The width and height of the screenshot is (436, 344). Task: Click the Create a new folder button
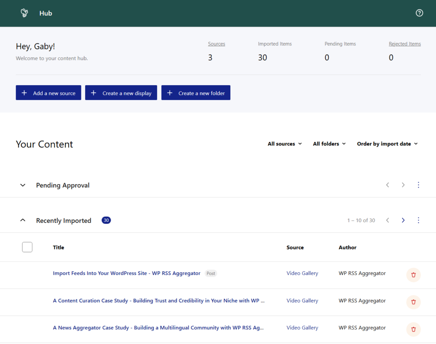[196, 93]
